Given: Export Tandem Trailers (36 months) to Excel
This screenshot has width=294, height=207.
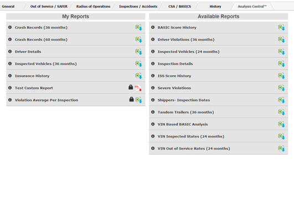Looking at the screenshot, I should pos(281,112).
